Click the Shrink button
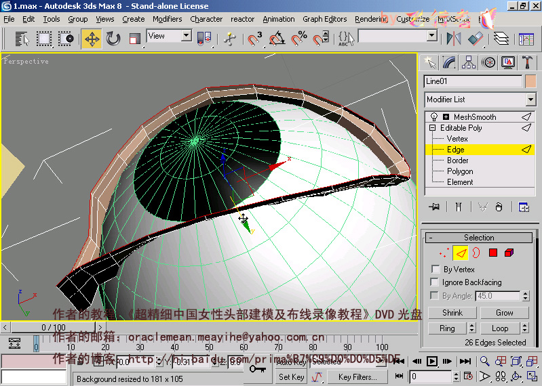Screen dimensions: 542x386 click(452, 313)
